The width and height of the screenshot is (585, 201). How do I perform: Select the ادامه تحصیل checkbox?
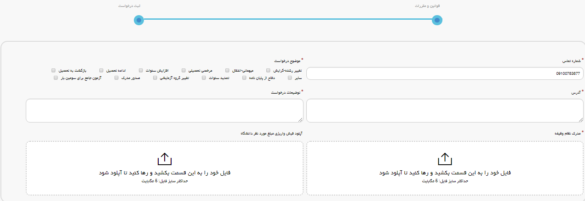(x=102, y=71)
